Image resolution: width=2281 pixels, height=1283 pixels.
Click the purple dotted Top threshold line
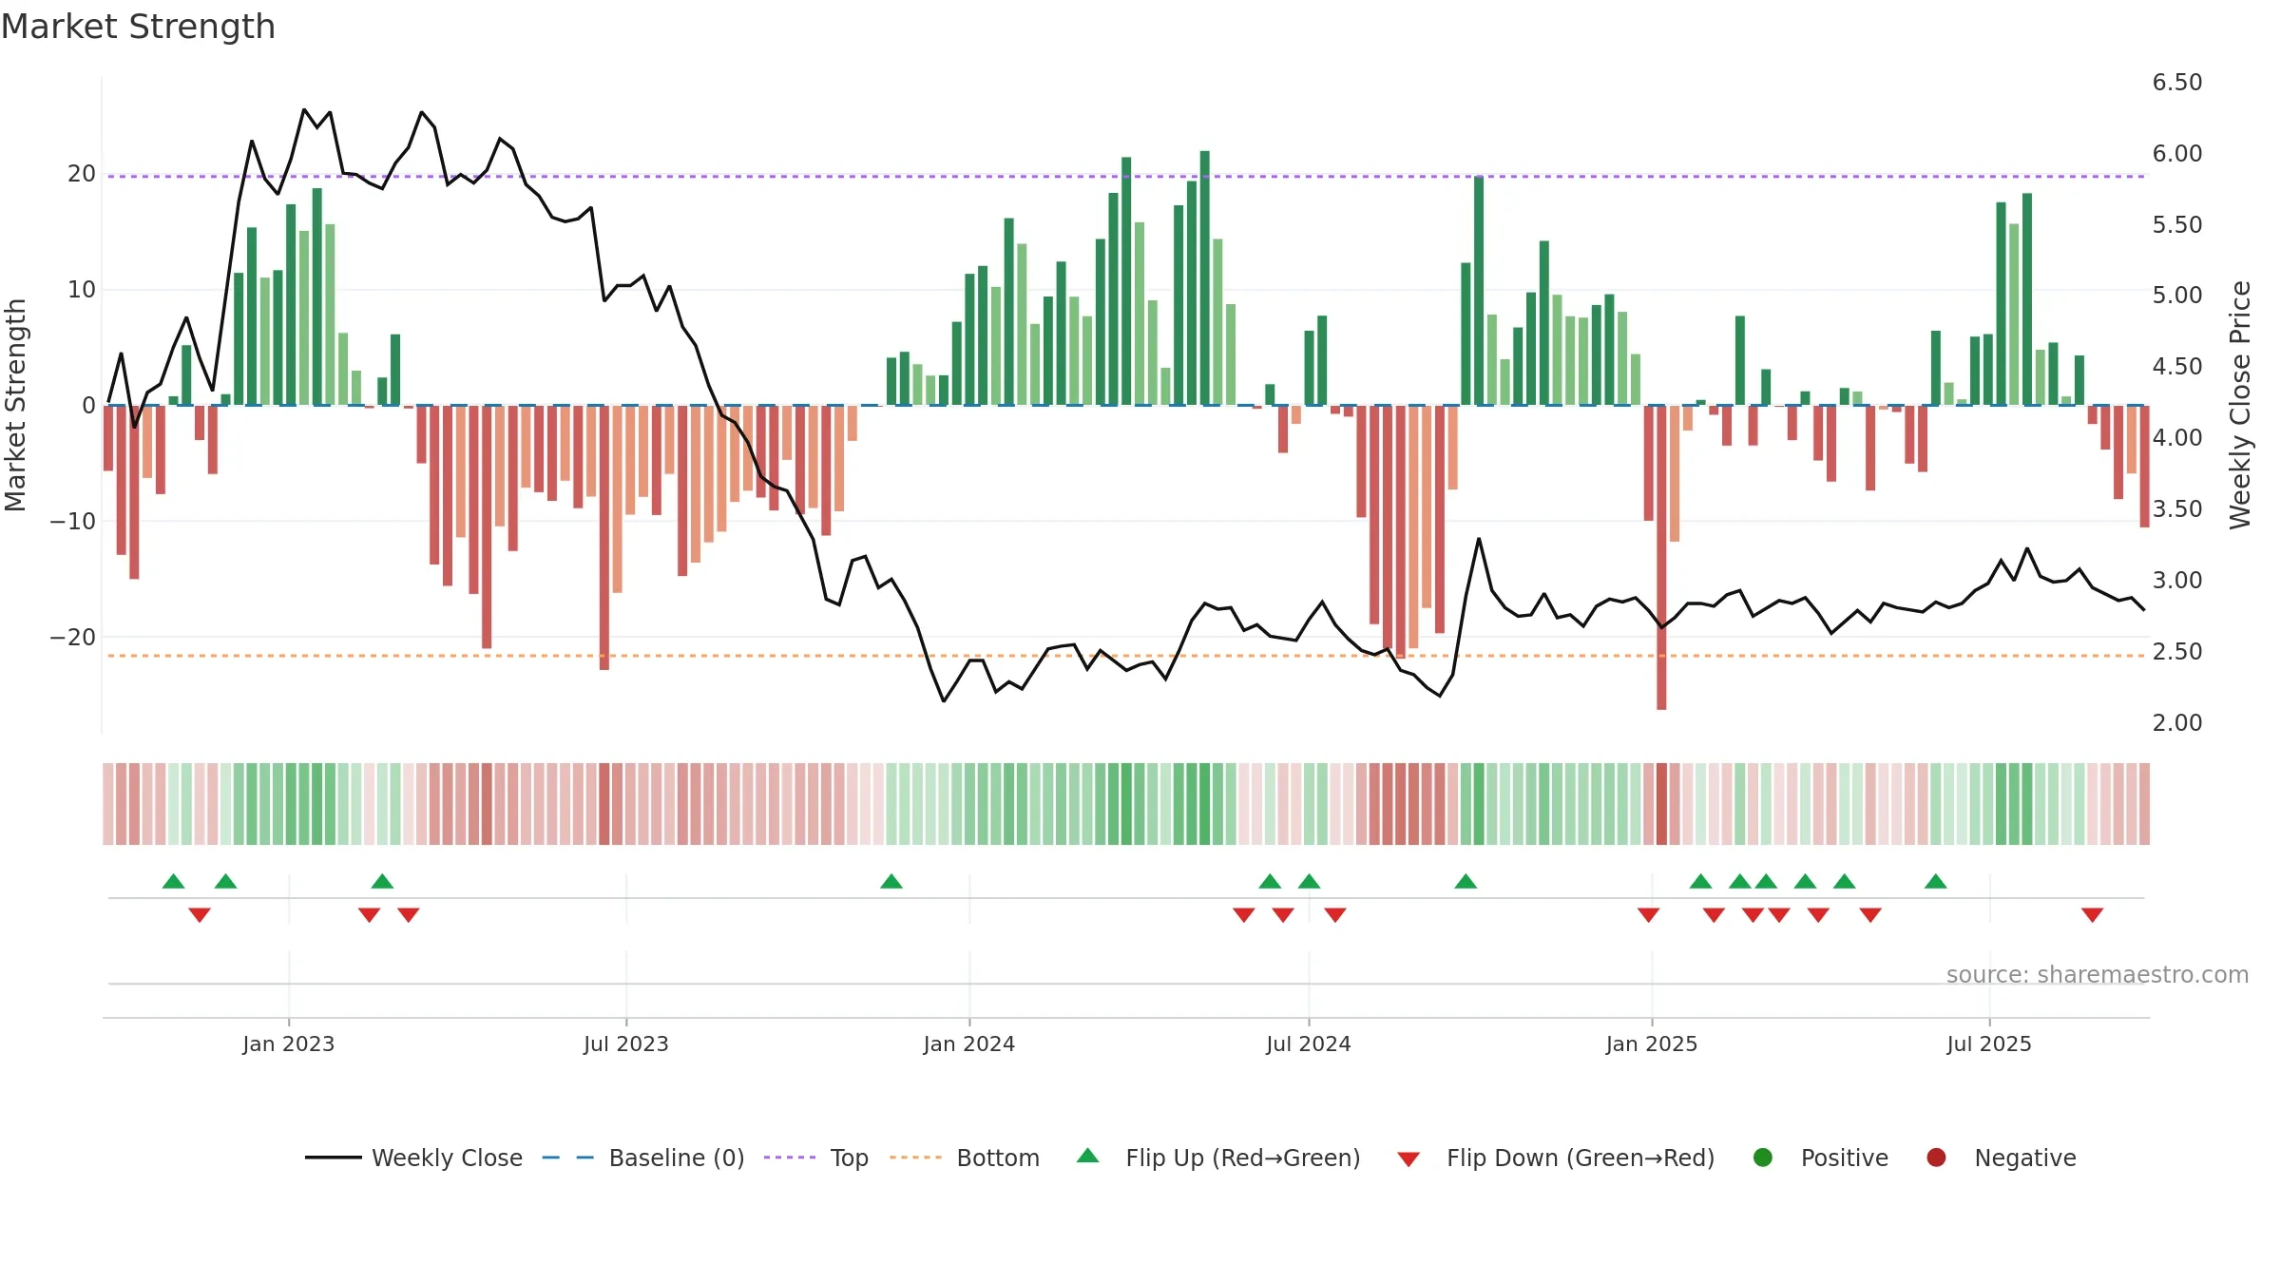point(1126,176)
